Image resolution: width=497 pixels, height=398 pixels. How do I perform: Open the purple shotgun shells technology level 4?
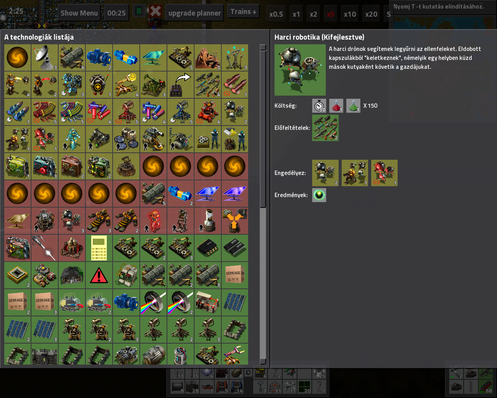point(153,112)
